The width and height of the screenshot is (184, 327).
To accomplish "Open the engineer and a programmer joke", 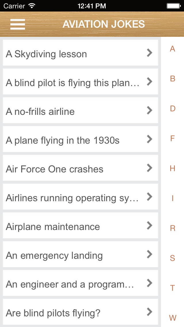I will [70, 284].
